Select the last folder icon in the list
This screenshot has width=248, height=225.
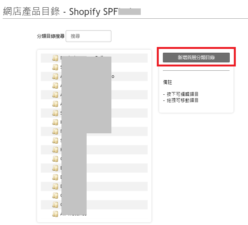55,214
